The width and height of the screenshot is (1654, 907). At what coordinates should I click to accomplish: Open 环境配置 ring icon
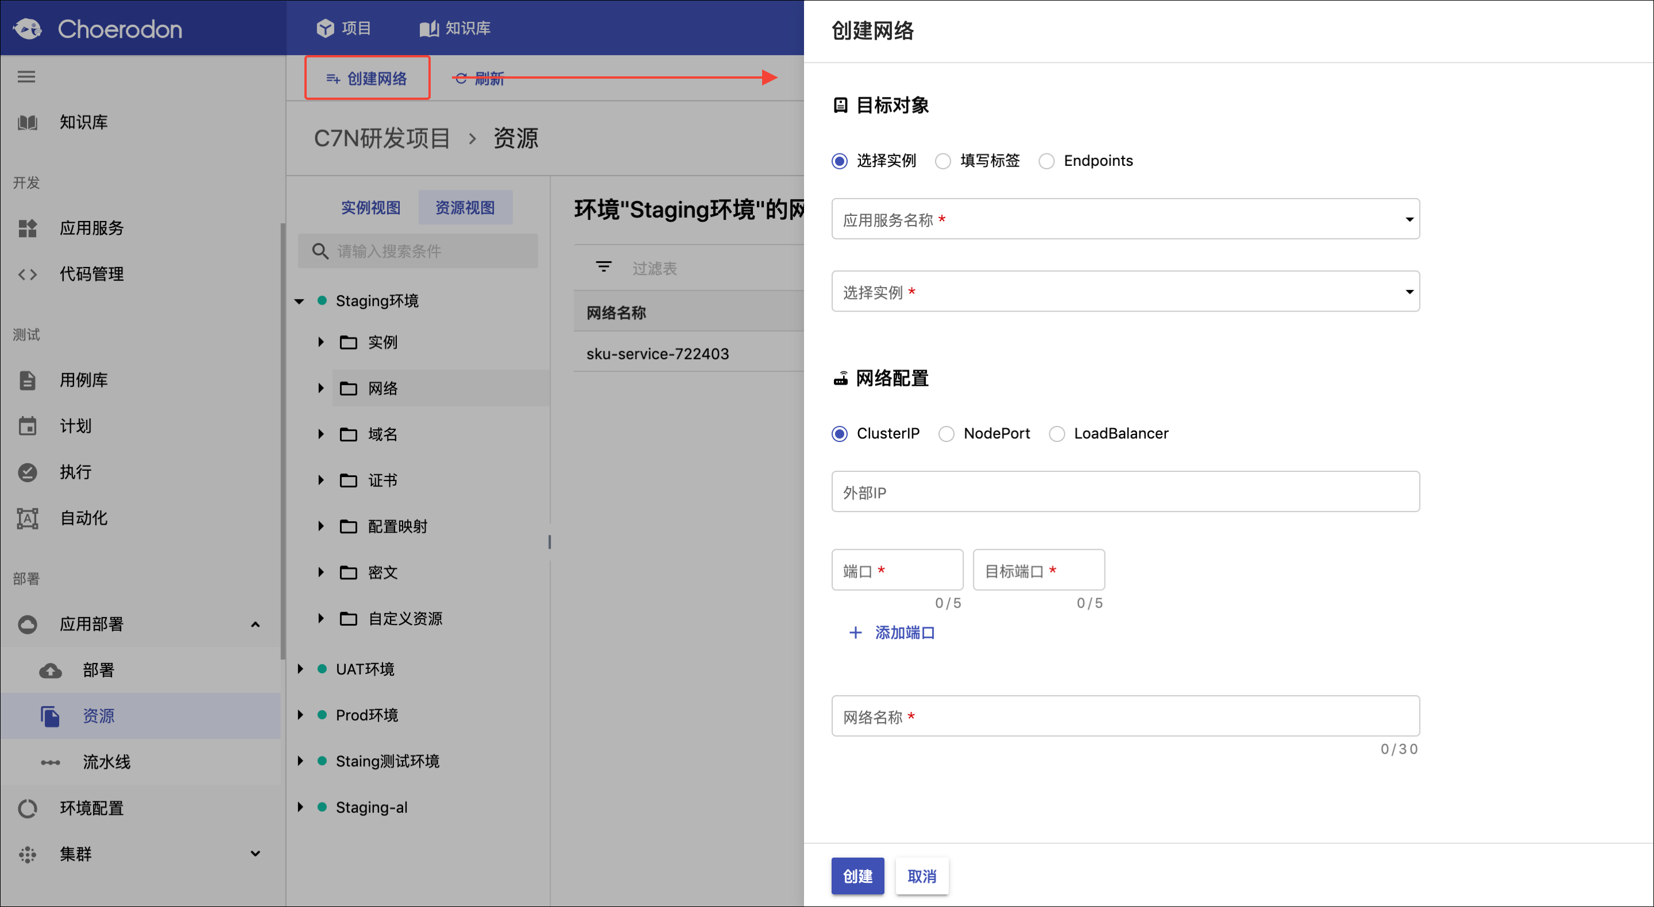28,809
